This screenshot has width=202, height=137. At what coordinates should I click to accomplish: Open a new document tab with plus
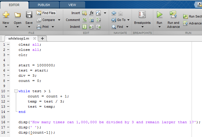[42, 38]
